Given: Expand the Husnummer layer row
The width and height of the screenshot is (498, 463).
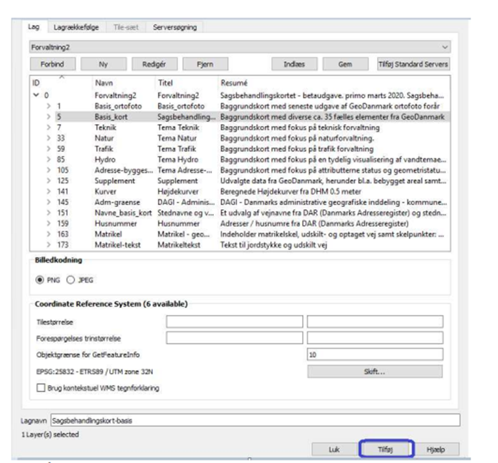Looking at the screenshot, I should point(49,223).
